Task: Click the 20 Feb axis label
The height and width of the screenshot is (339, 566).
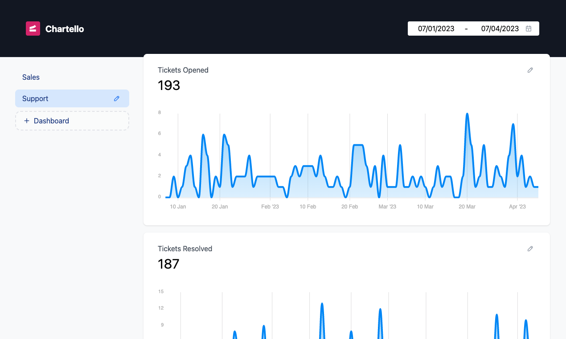Action: click(x=350, y=207)
